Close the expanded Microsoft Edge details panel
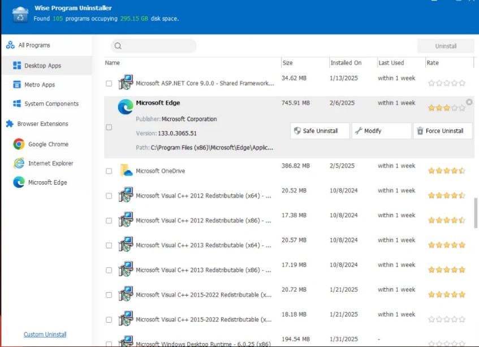479x347 pixels. pos(469,102)
